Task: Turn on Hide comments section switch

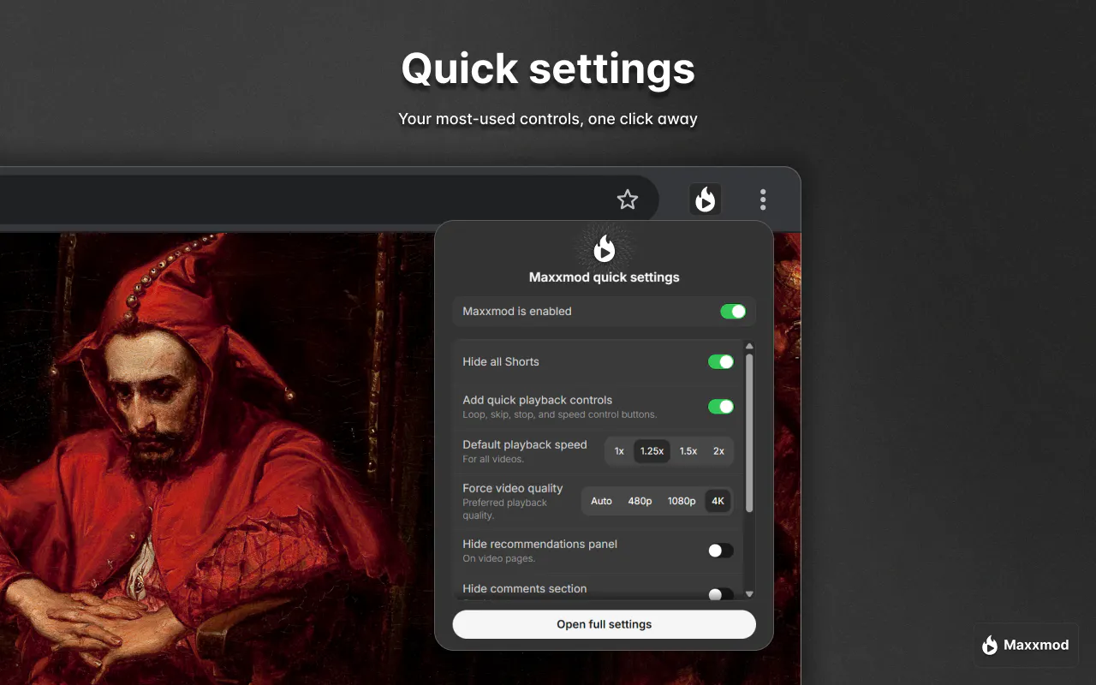Action: pyautogui.click(x=721, y=594)
